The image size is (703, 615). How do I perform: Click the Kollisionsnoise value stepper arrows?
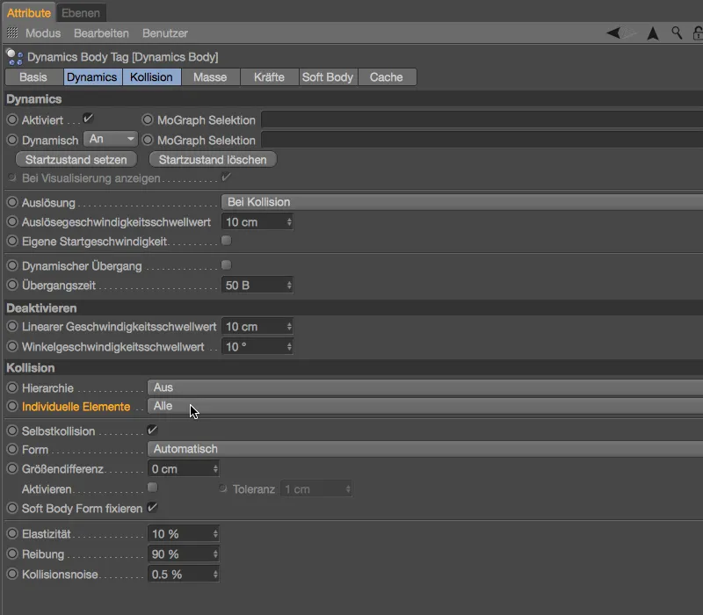point(214,575)
